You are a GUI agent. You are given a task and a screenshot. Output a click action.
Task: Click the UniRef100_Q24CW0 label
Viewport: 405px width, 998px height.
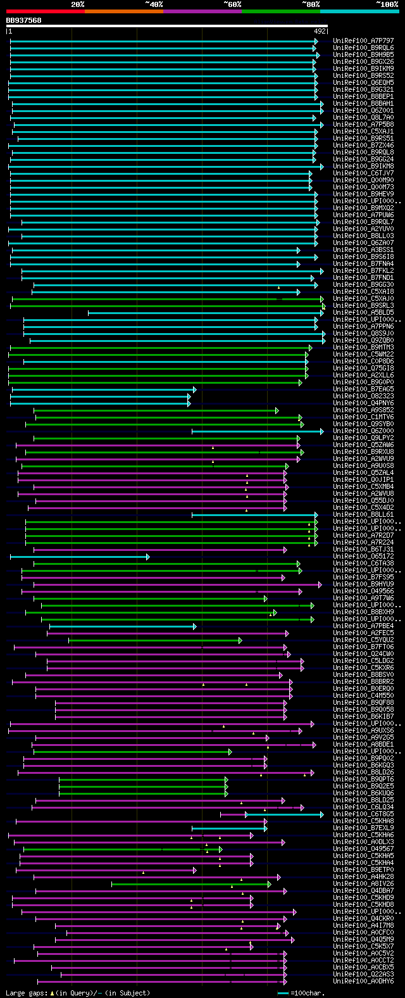(363, 654)
